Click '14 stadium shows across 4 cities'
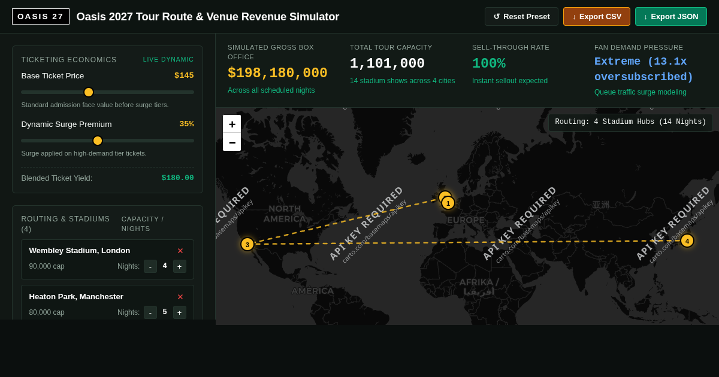 403,81
